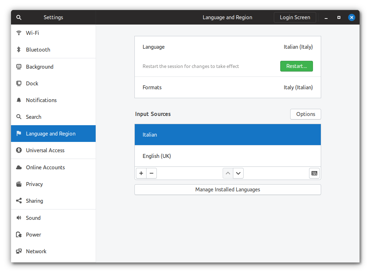The height and width of the screenshot is (276, 372).
Task: Click the Online Accounts cloud icon
Action: [x=19, y=167]
